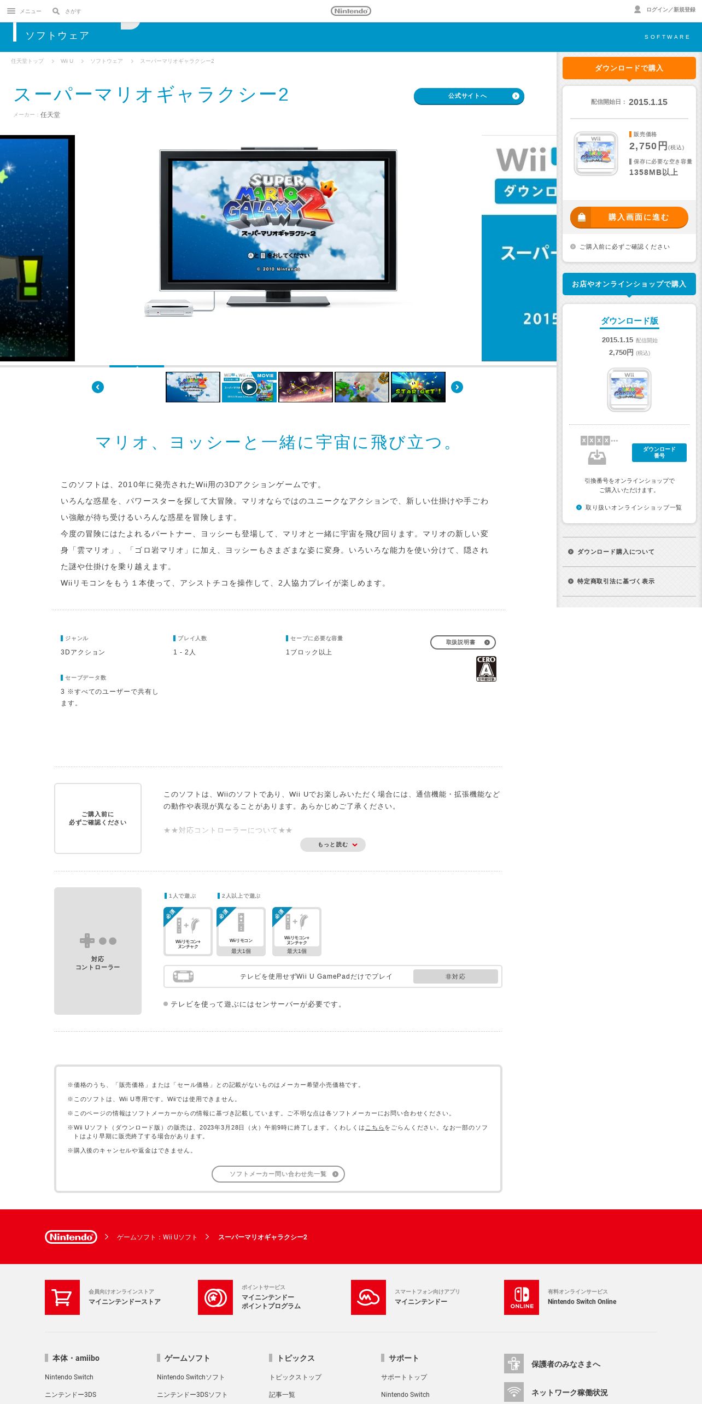This screenshot has height=1404, width=702.
Task: Show next carousel thumbnails arrow
Action: [457, 387]
